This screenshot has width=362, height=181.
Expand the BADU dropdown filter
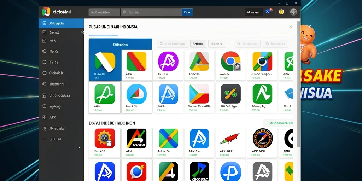217,43
